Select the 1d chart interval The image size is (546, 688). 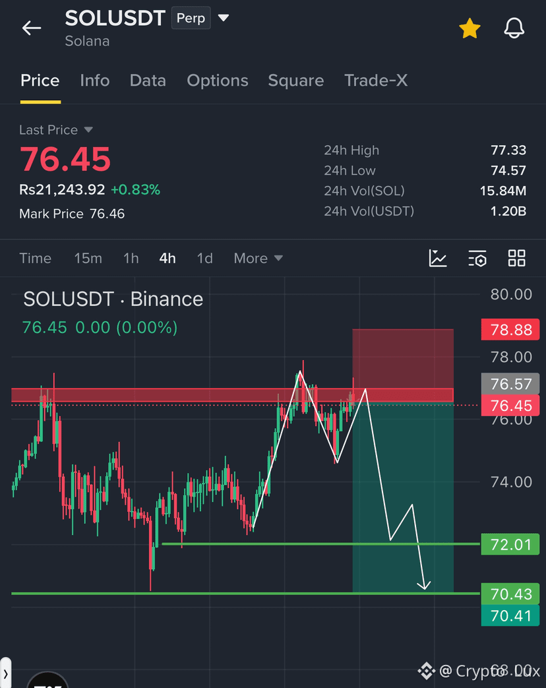point(205,259)
